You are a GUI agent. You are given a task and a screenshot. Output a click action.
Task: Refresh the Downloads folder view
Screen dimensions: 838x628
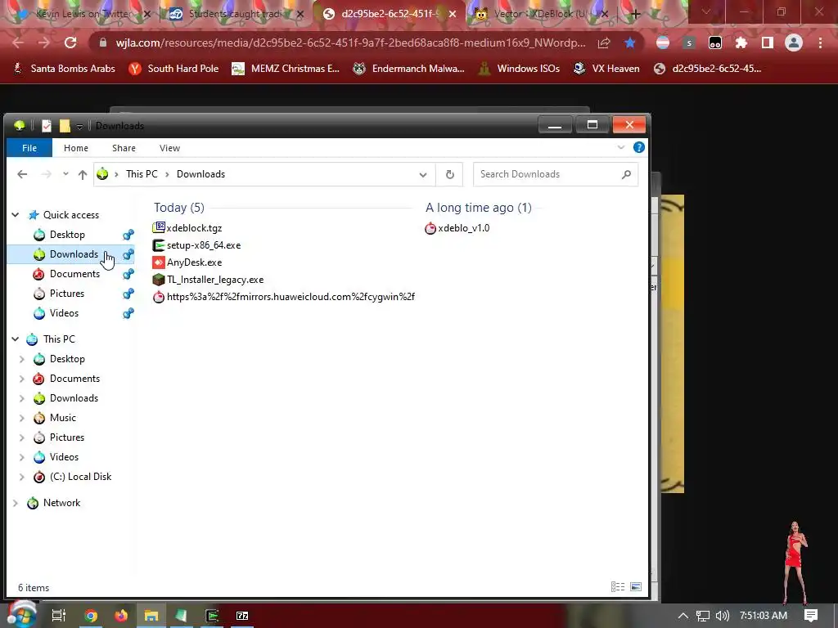[449, 174]
